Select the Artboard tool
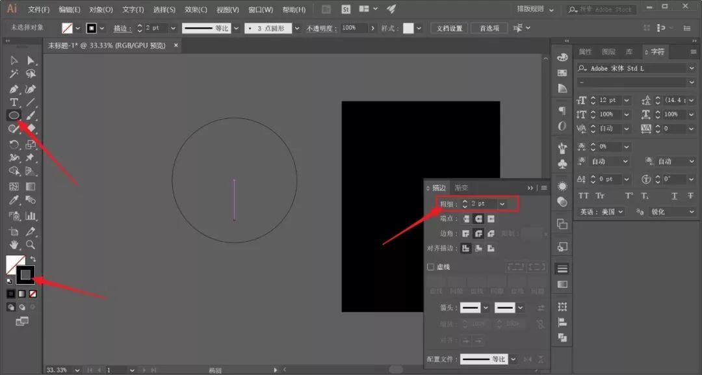 tap(14, 232)
